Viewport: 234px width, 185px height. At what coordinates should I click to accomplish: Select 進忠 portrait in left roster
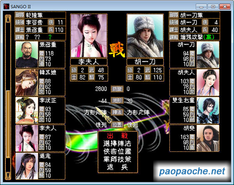point(27,166)
